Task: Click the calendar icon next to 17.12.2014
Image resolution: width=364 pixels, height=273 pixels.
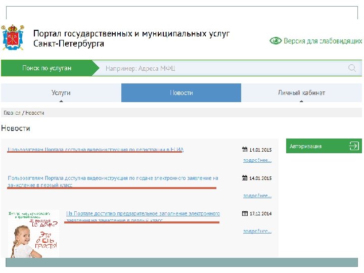Action: point(245,213)
